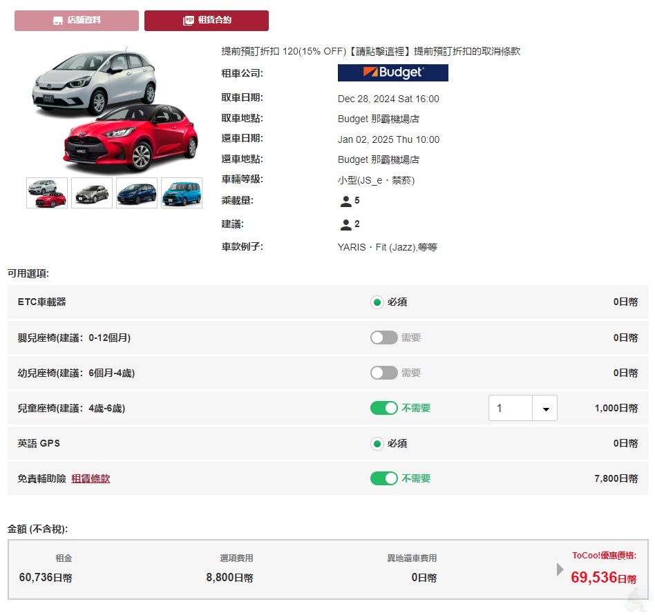Open the 租賃合約 rental contract button
The height and width of the screenshot is (615, 655).
(207, 21)
